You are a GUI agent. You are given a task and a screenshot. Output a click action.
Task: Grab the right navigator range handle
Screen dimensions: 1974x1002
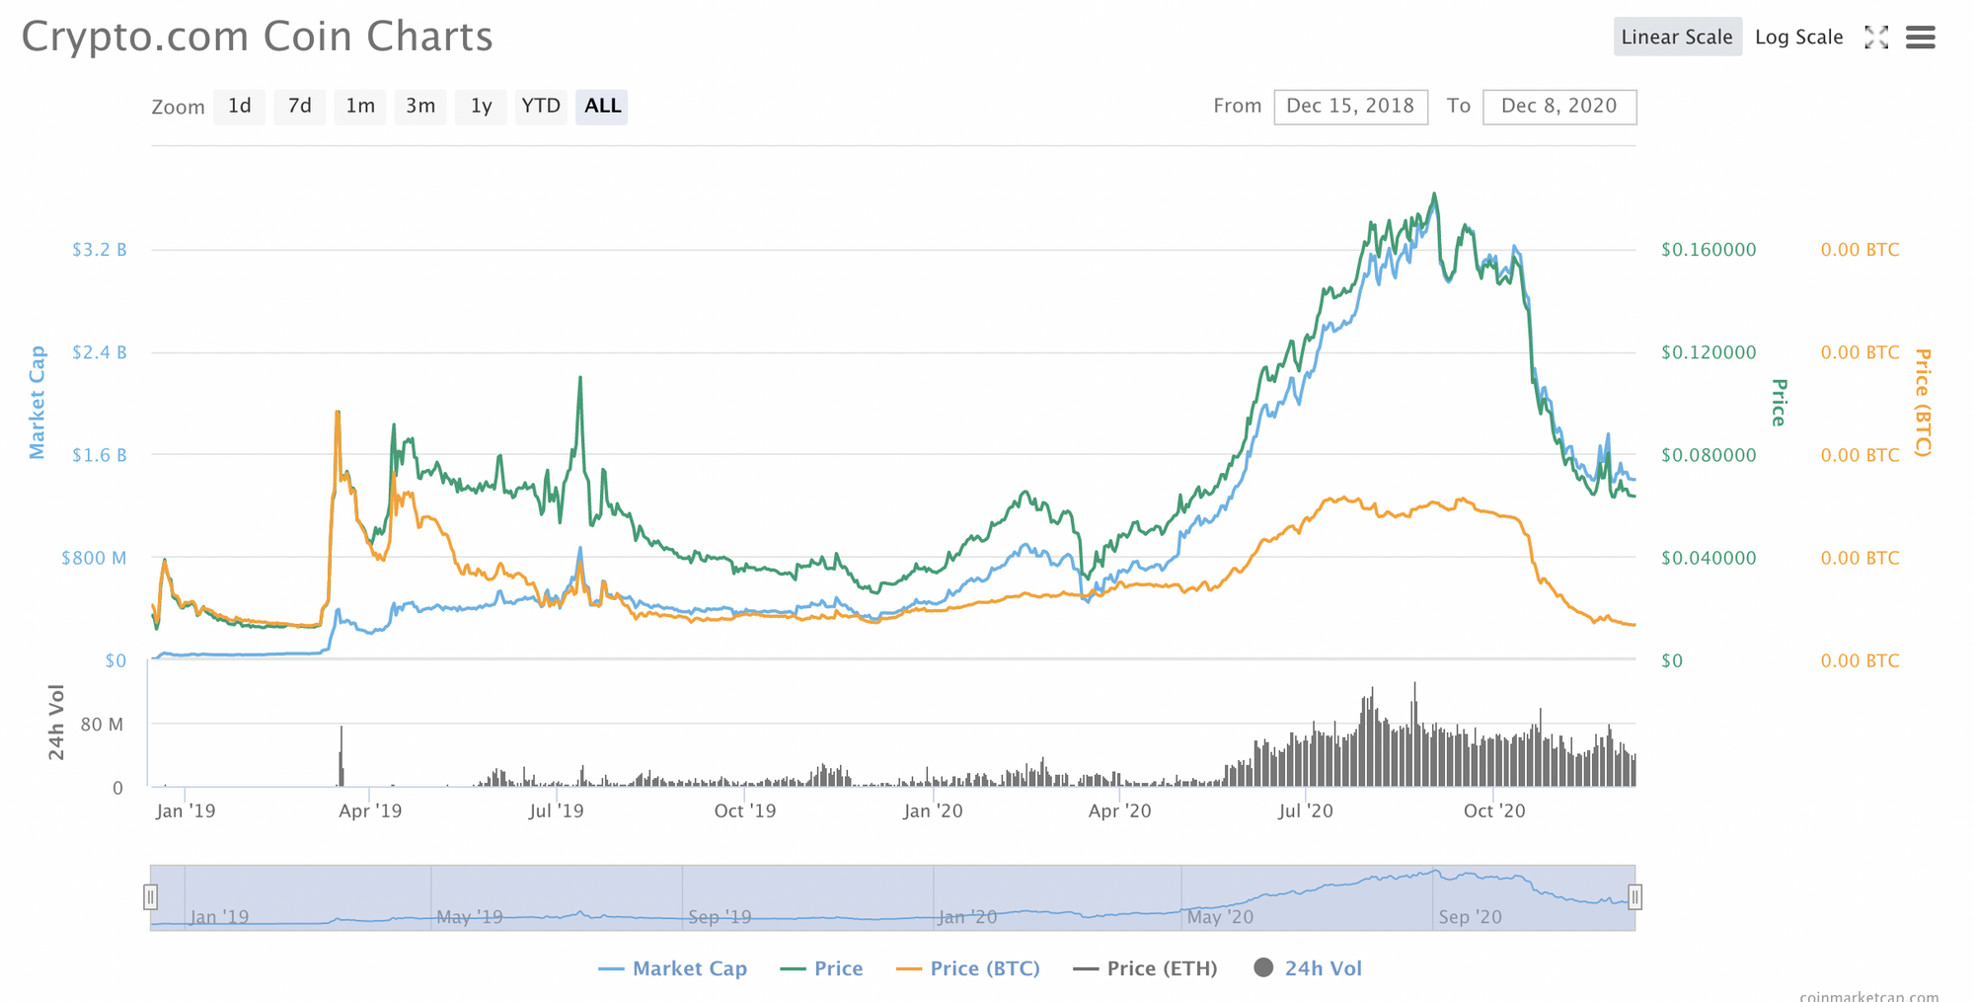coord(1635,896)
